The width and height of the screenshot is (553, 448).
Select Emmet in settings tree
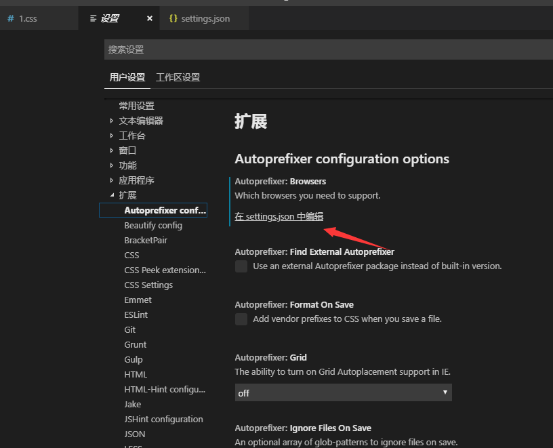[138, 300]
